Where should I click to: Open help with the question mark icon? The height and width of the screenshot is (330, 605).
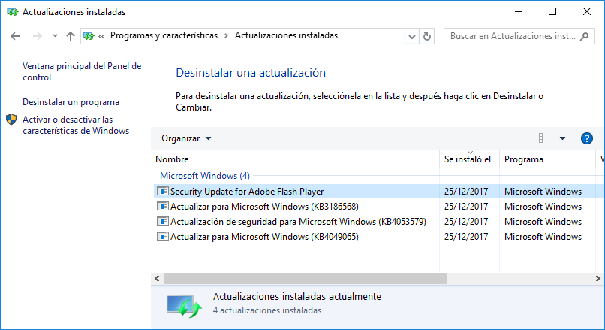(x=586, y=138)
